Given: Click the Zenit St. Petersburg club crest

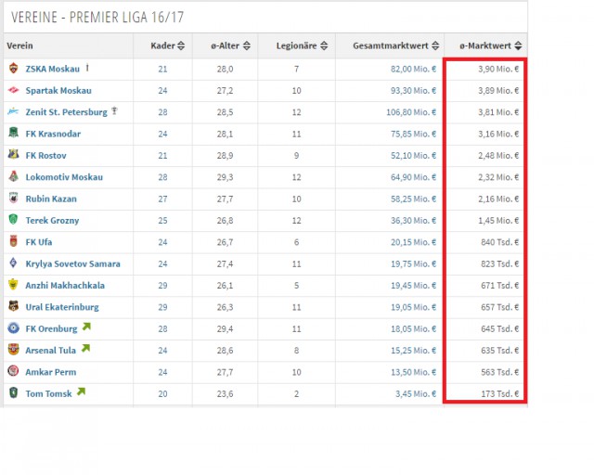Looking at the screenshot, I should [13, 111].
